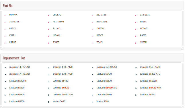The width and height of the screenshot is (185, 108).
Task: Select Latitude E6420 XFR model
Action: pyautogui.click(x=150, y=88)
